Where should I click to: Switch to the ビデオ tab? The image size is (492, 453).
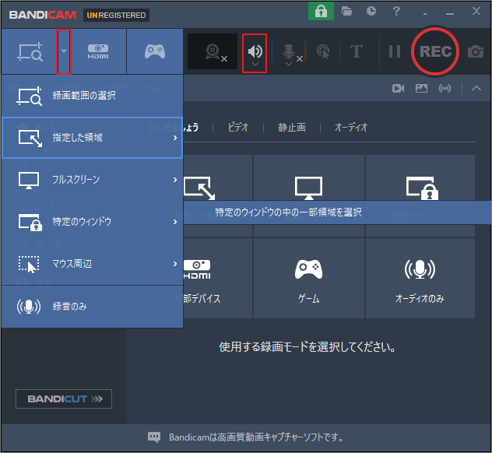coord(238,128)
